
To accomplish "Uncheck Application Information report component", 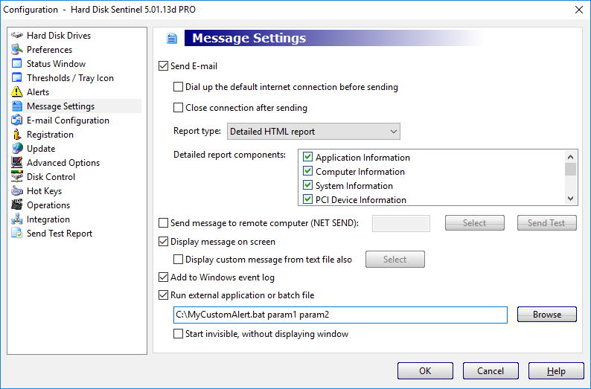I will [x=308, y=157].
